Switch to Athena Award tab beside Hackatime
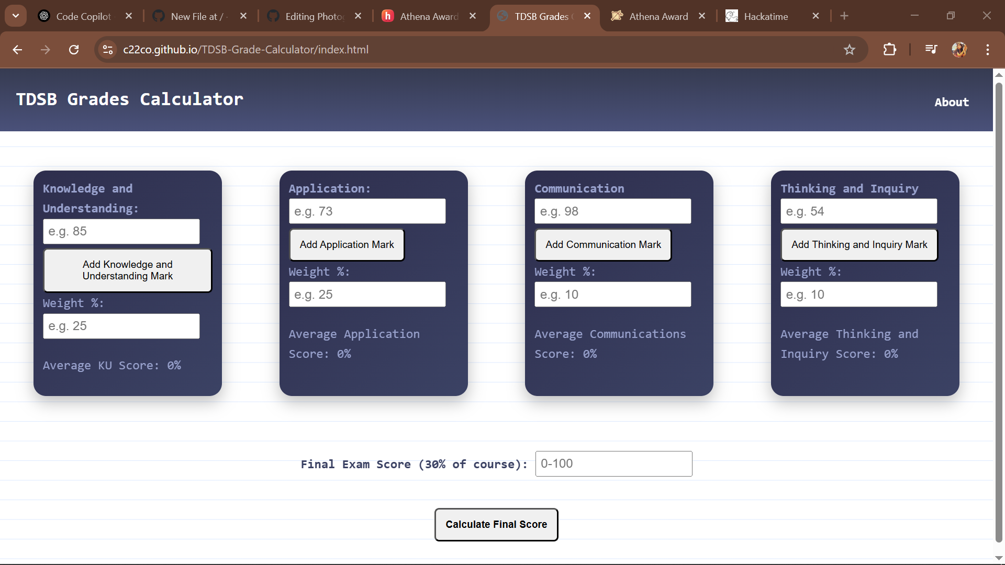The height and width of the screenshot is (565, 1005). [657, 16]
